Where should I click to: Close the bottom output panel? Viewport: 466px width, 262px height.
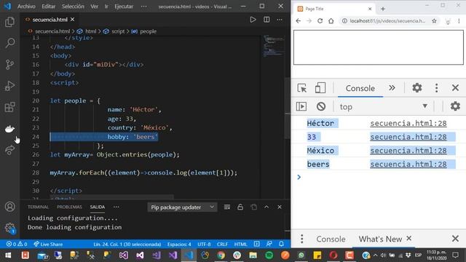pyautogui.click(x=280, y=207)
